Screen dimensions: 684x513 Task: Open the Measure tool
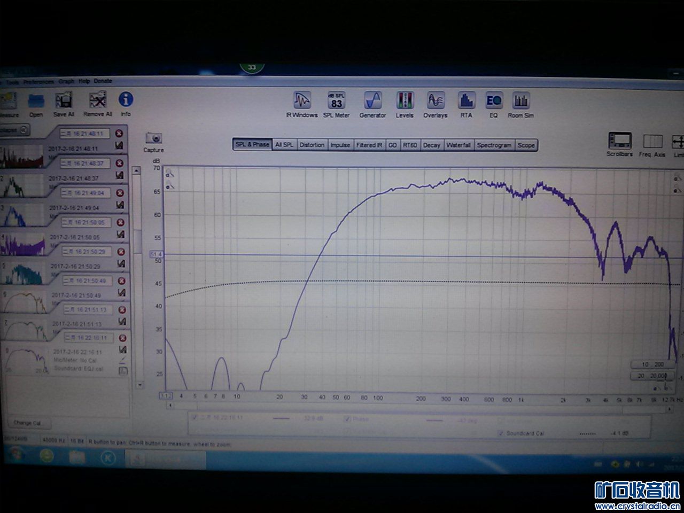pyautogui.click(x=9, y=103)
